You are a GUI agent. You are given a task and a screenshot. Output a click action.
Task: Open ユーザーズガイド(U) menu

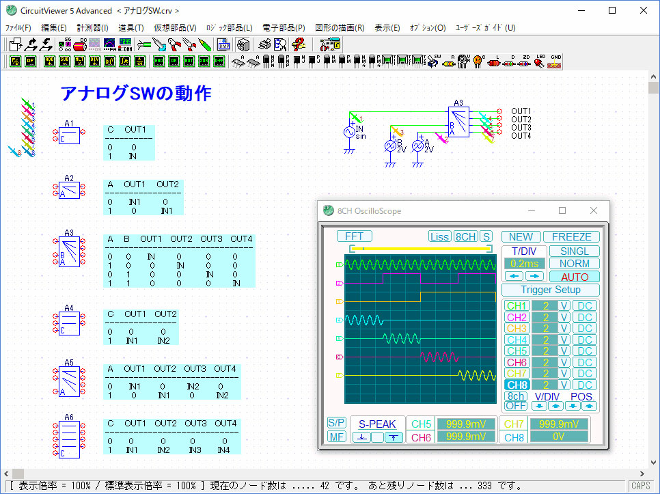485,28
